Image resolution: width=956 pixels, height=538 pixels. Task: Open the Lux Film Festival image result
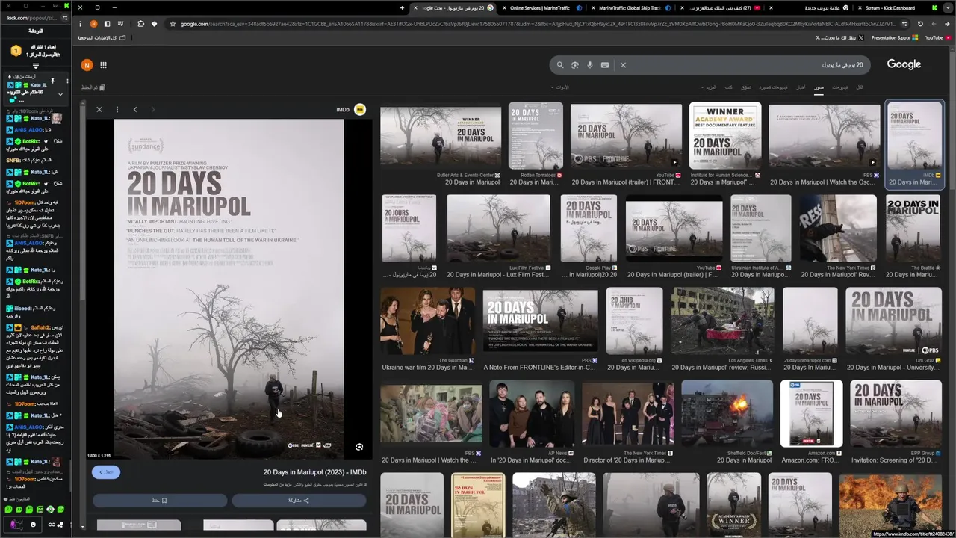pyautogui.click(x=498, y=229)
